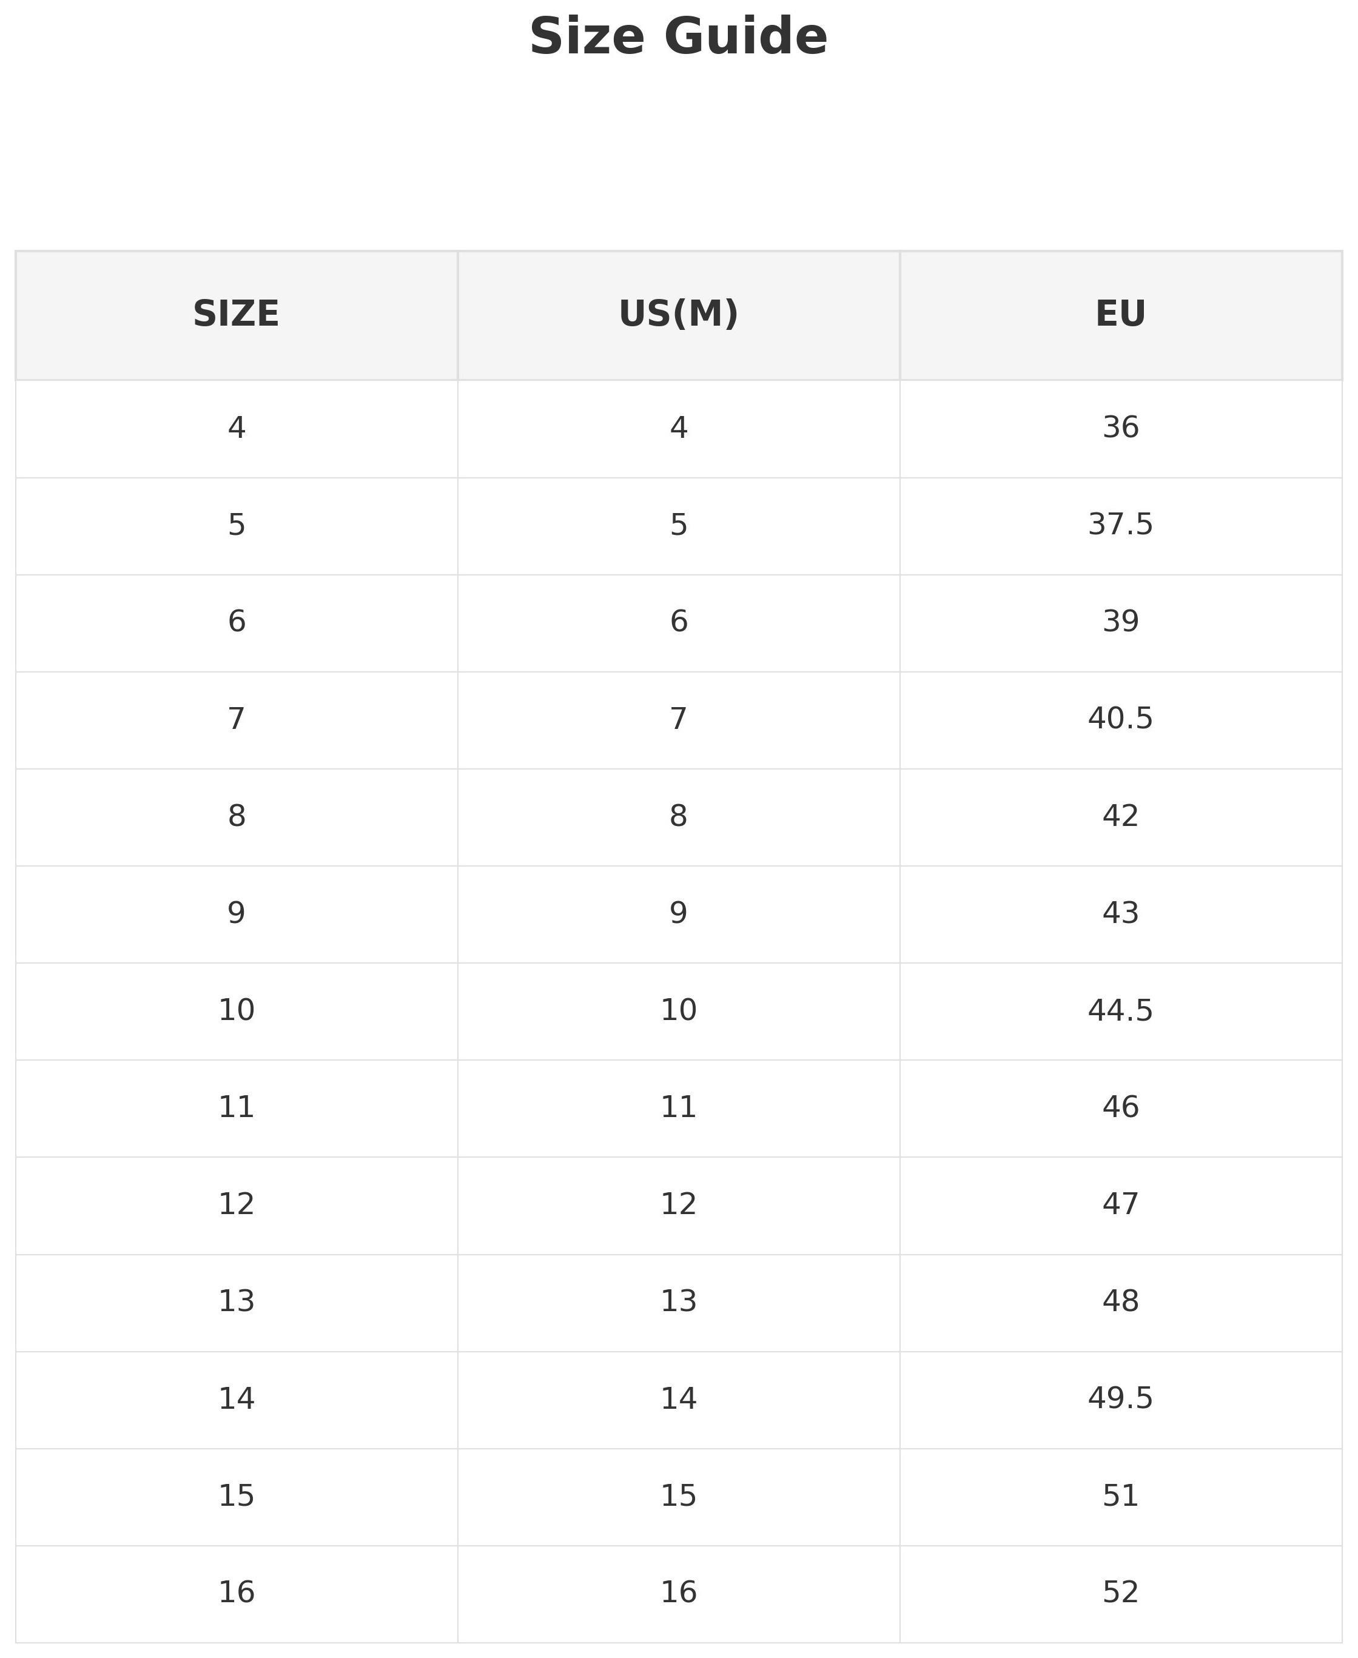Click EU value 48

(1120, 1301)
